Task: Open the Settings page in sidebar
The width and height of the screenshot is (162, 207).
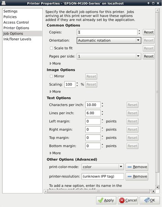Action: point(10,11)
